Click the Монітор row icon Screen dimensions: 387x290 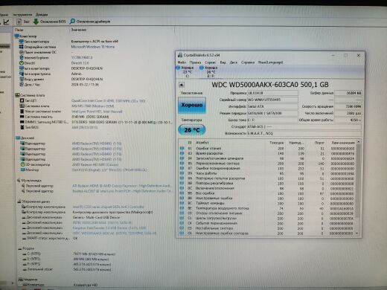[23, 170]
